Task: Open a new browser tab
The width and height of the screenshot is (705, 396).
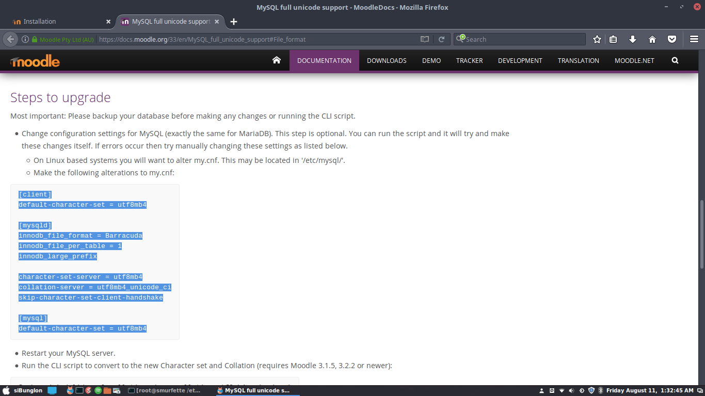Action: (234, 22)
